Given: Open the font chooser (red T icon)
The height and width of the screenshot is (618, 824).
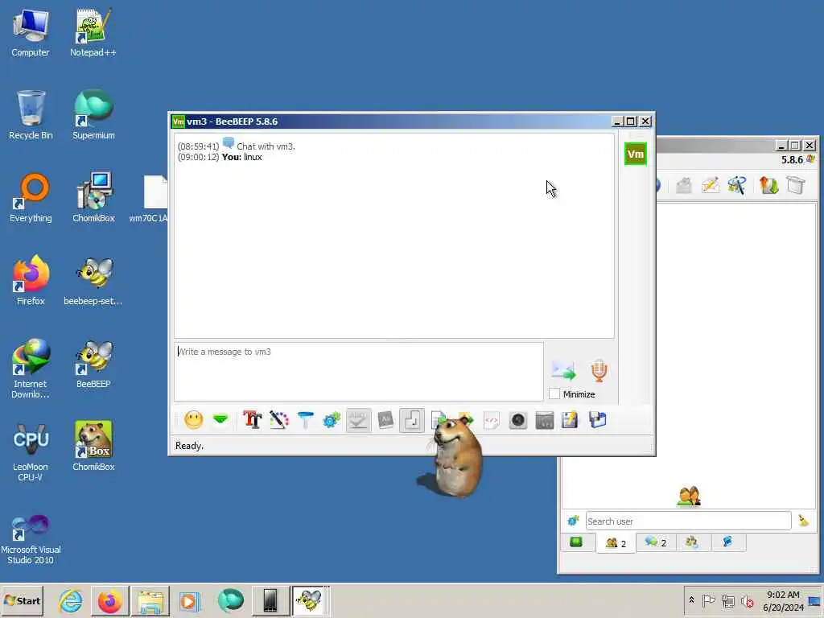Looking at the screenshot, I should click(x=252, y=420).
